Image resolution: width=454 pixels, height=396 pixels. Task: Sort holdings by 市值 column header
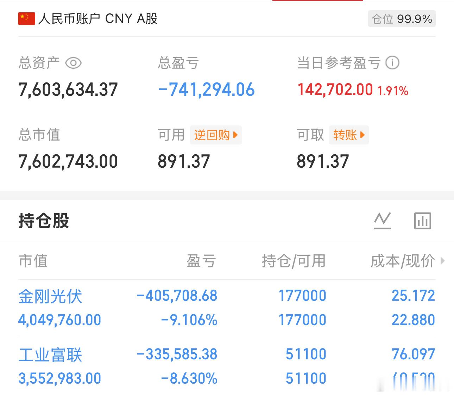click(x=33, y=261)
